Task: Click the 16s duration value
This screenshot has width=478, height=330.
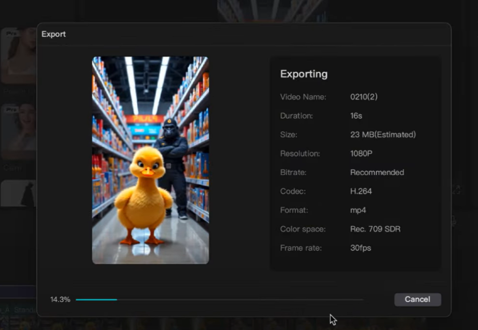Action: tap(356, 116)
